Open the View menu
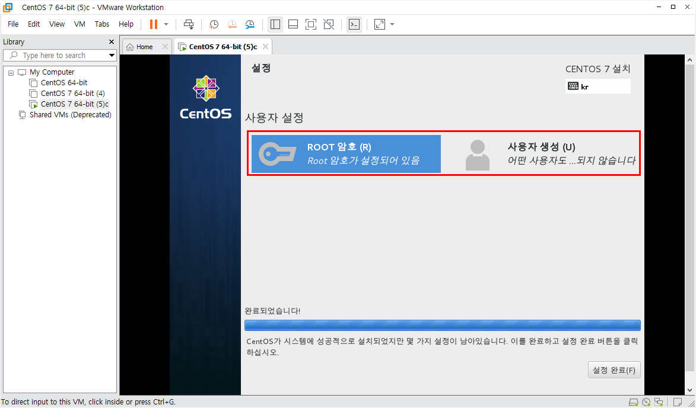696x408 pixels. point(57,24)
